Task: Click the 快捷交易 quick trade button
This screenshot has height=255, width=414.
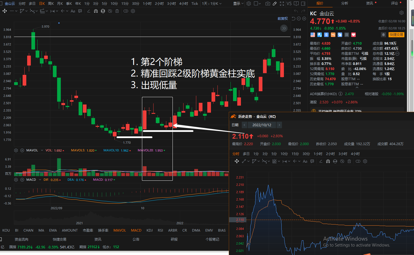Action: pos(396,35)
